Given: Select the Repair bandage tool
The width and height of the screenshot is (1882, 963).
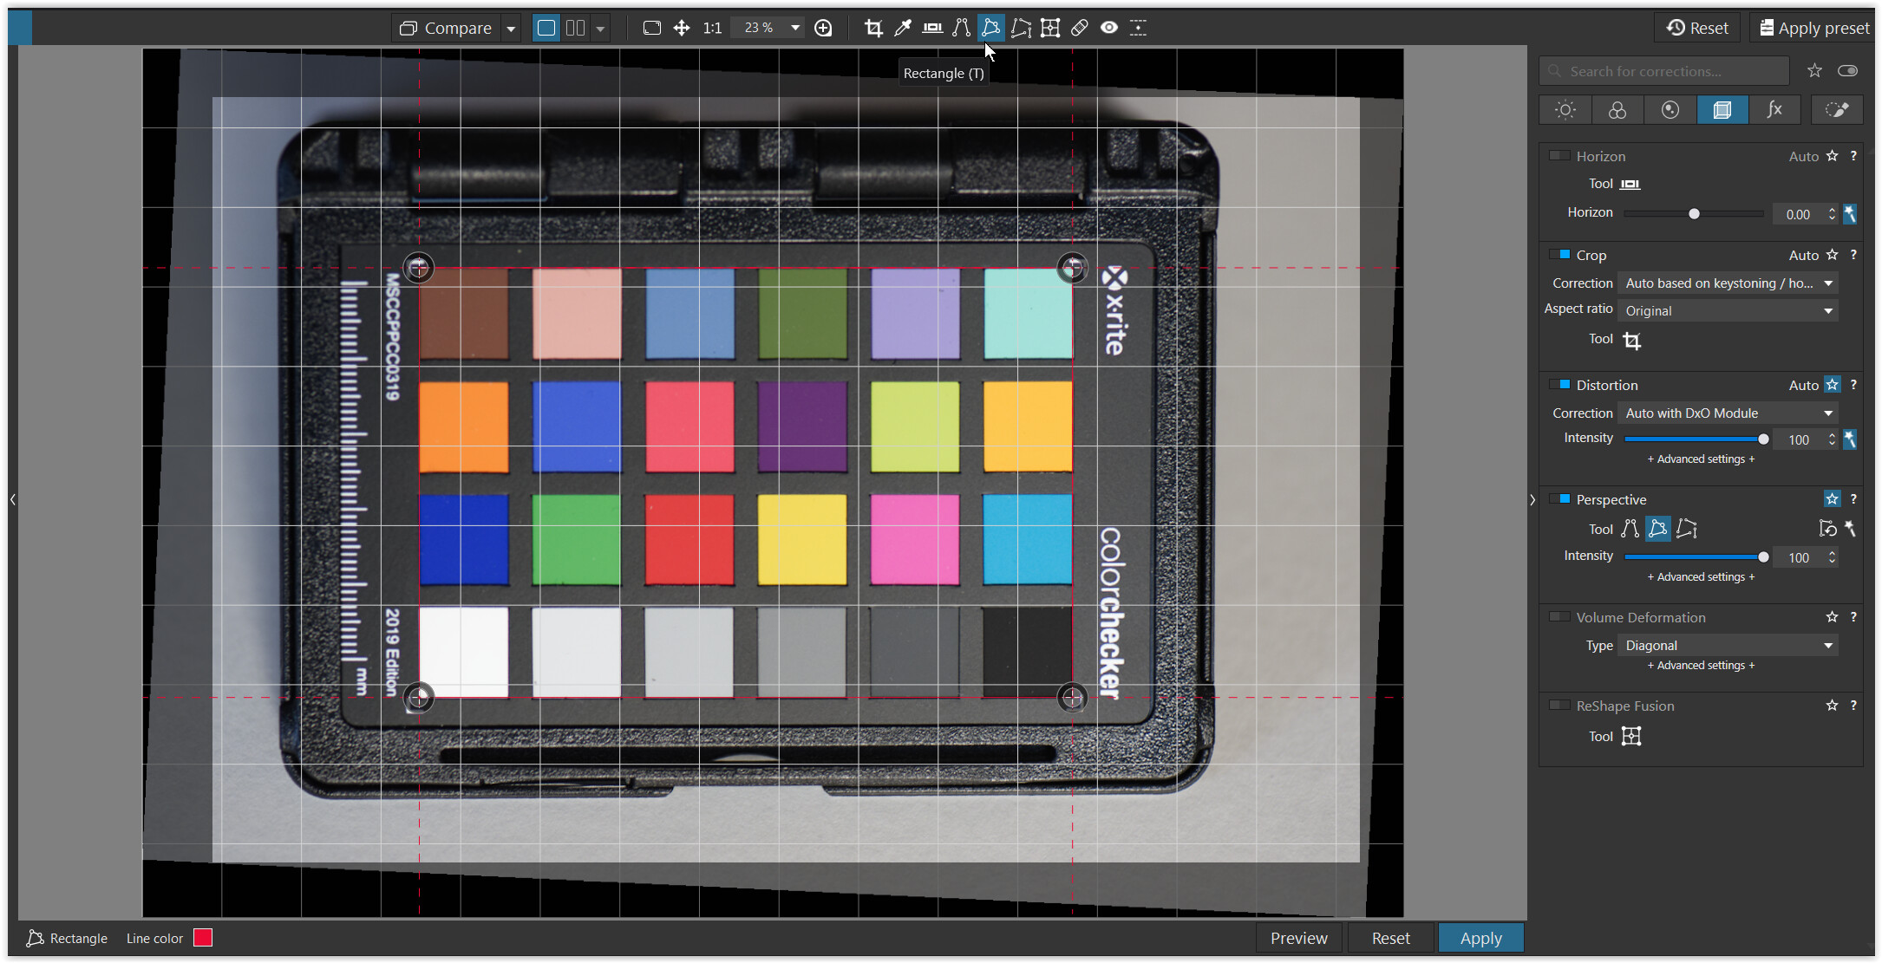Looking at the screenshot, I should [1080, 28].
